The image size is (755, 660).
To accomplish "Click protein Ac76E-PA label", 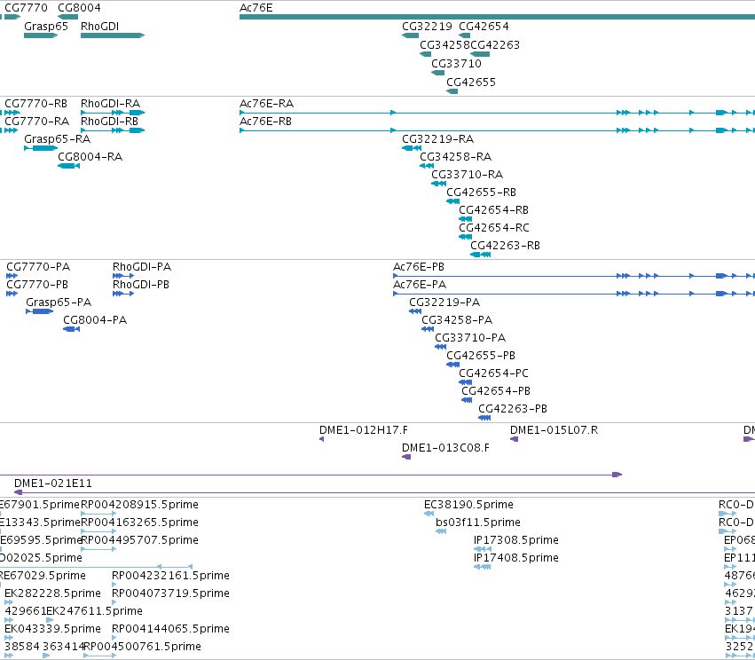I will (x=420, y=285).
